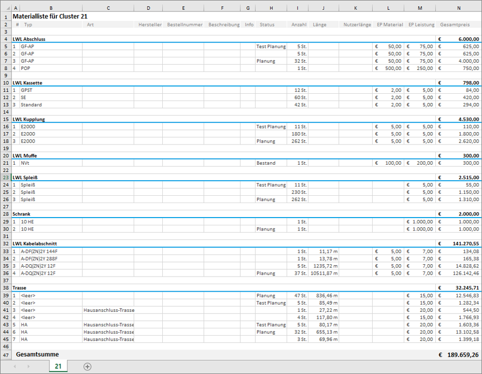Select column N header
Viewport: 482px width, 374px height.
(459, 8)
